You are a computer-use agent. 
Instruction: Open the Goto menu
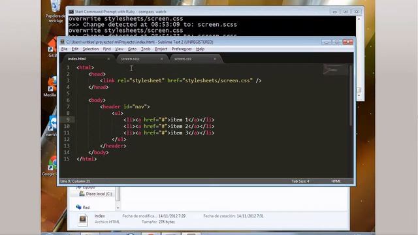tap(132, 49)
